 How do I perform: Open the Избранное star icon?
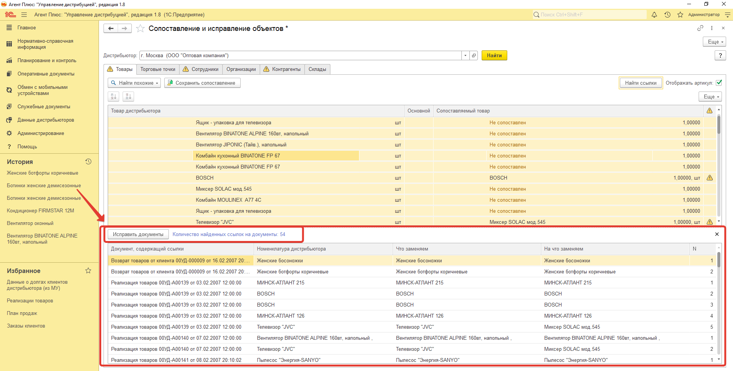88,271
